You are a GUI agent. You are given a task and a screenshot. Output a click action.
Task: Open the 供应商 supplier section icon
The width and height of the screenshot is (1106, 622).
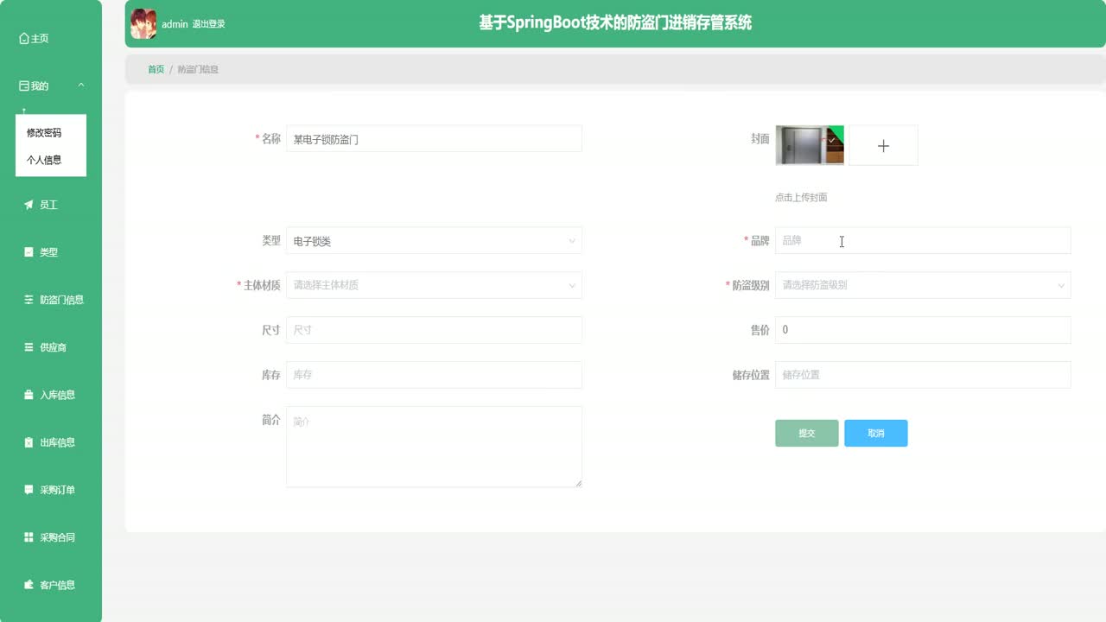point(29,346)
